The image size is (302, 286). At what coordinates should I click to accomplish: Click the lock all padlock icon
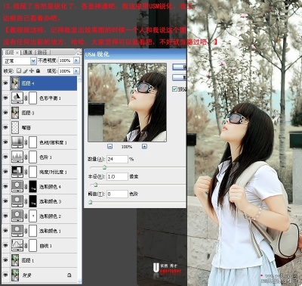point(38,71)
